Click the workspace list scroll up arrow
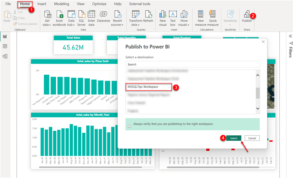Image resolution: width=293 pixels, height=178 pixels. (258, 75)
